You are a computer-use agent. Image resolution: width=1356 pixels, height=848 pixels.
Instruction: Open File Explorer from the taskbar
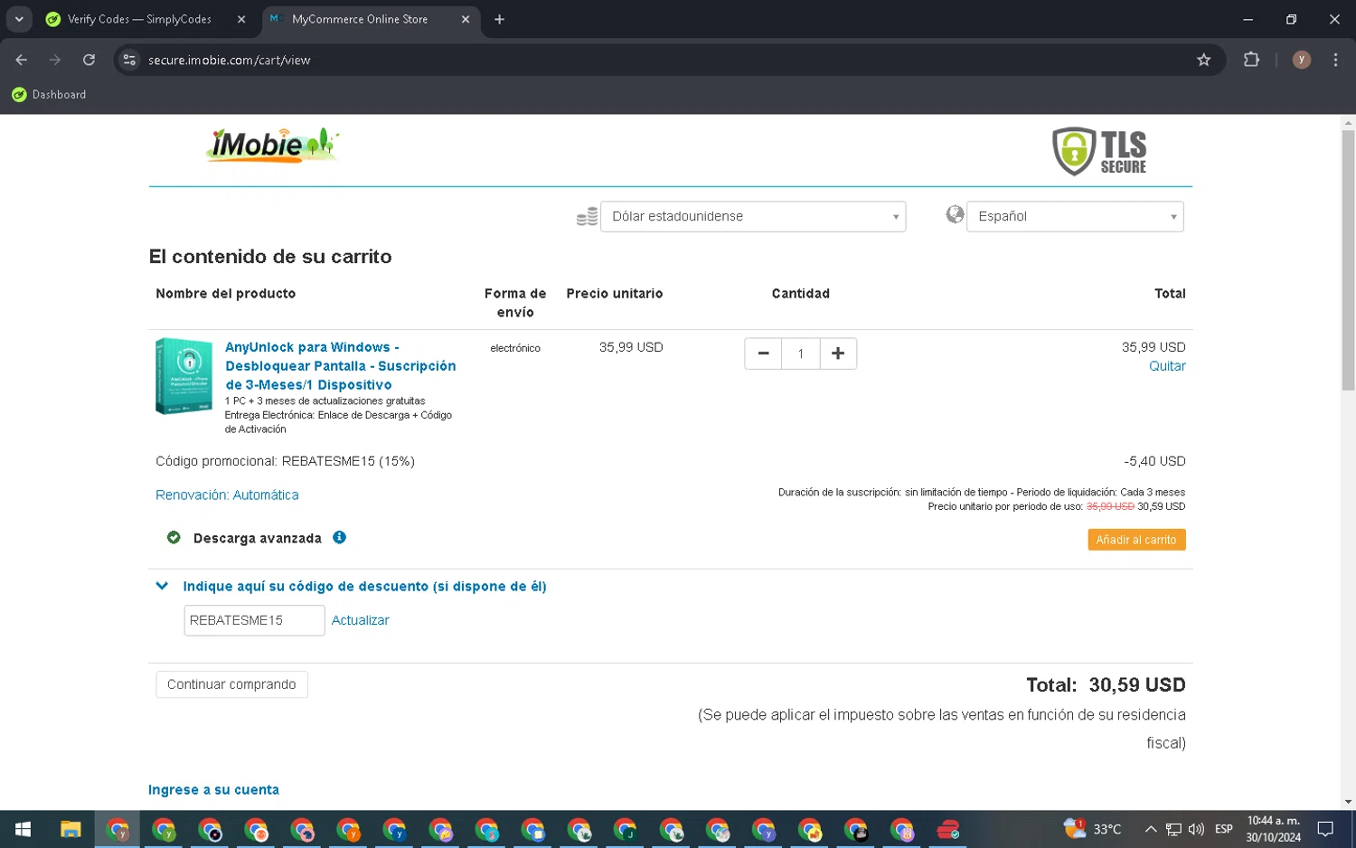pyautogui.click(x=71, y=829)
